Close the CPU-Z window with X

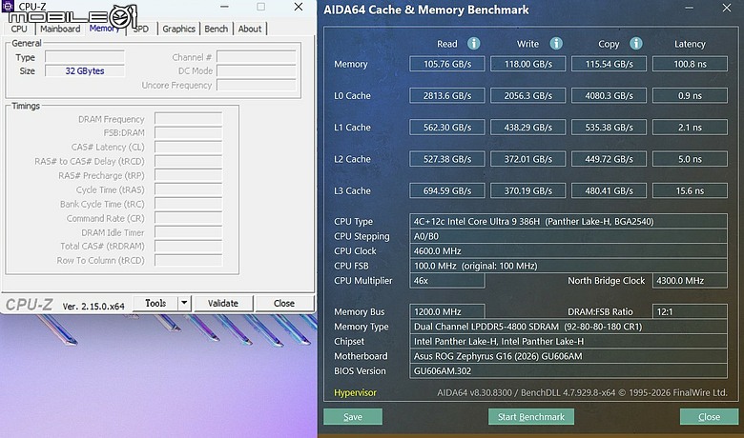(x=299, y=7)
